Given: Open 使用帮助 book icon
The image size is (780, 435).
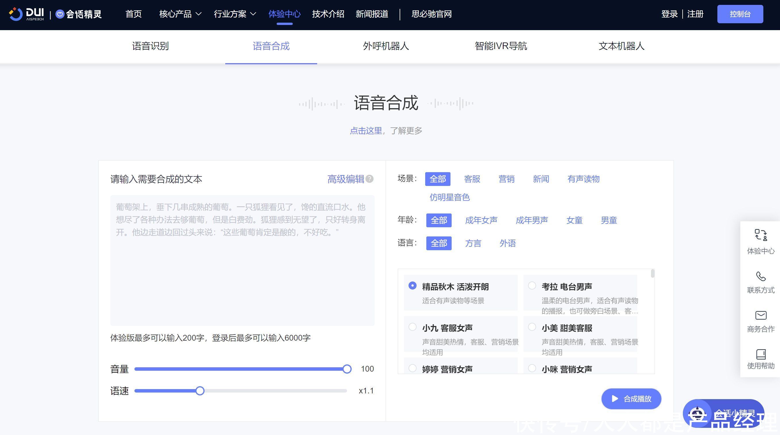Looking at the screenshot, I should point(761,354).
